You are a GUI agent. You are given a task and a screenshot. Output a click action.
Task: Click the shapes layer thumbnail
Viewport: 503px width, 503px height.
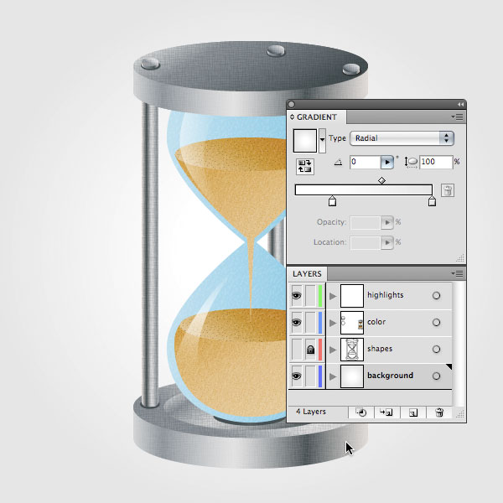(352, 350)
